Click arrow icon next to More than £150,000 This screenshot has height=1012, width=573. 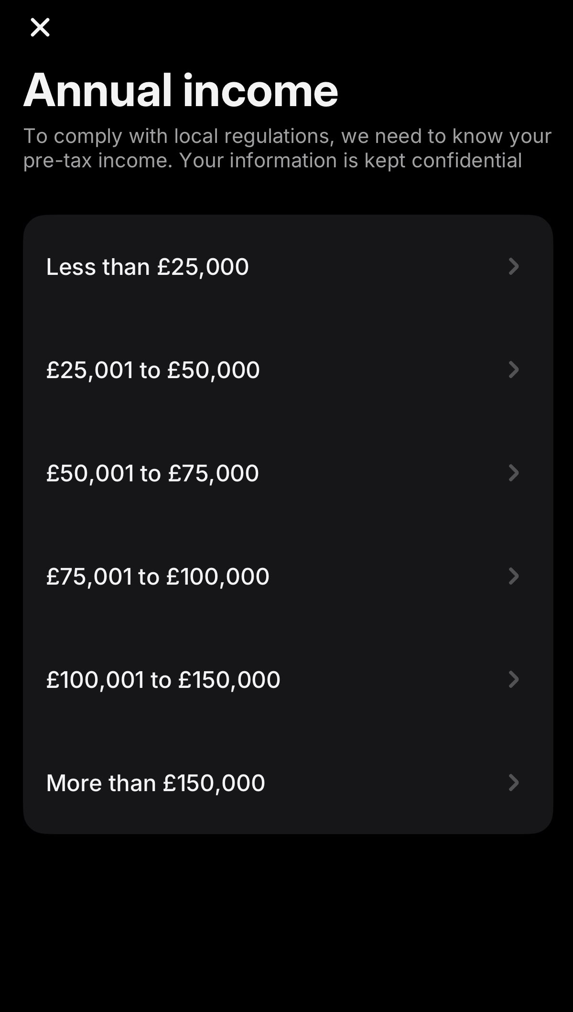coord(514,783)
